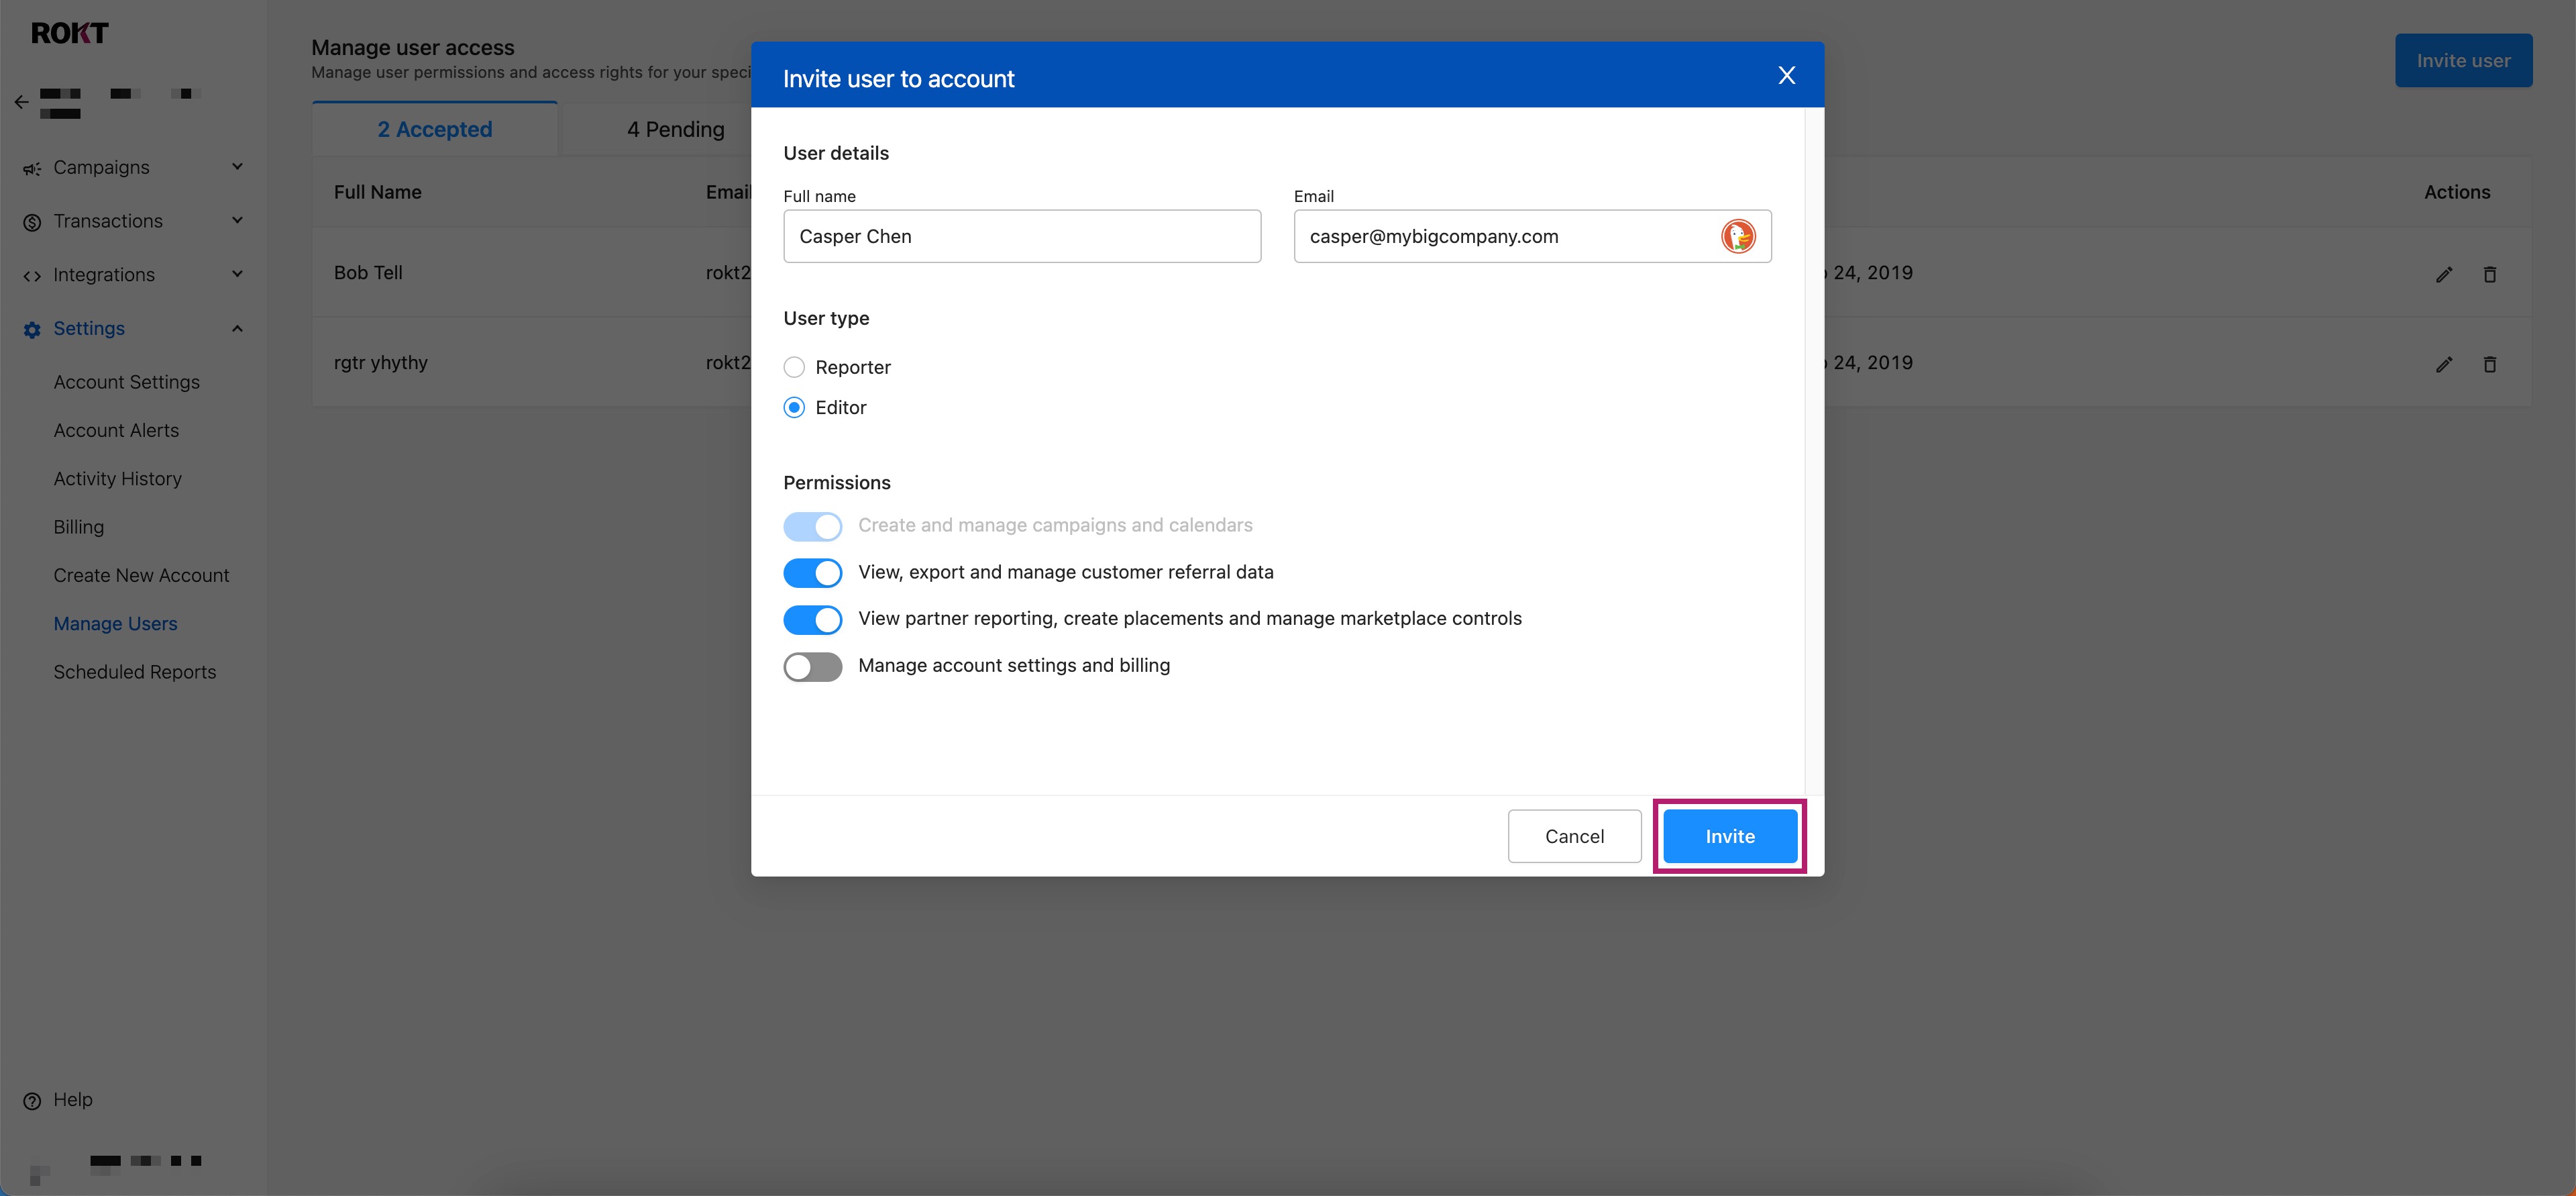Click the Campaigns menu label
This screenshot has height=1196, width=2576.
click(101, 167)
